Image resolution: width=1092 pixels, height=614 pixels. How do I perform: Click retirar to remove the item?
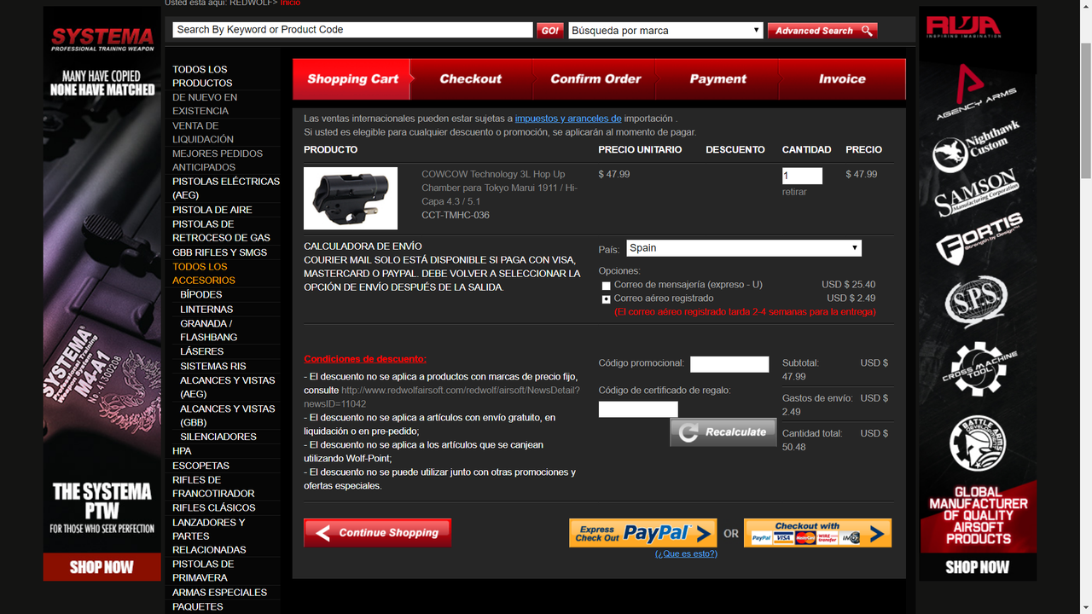(794, 192)
